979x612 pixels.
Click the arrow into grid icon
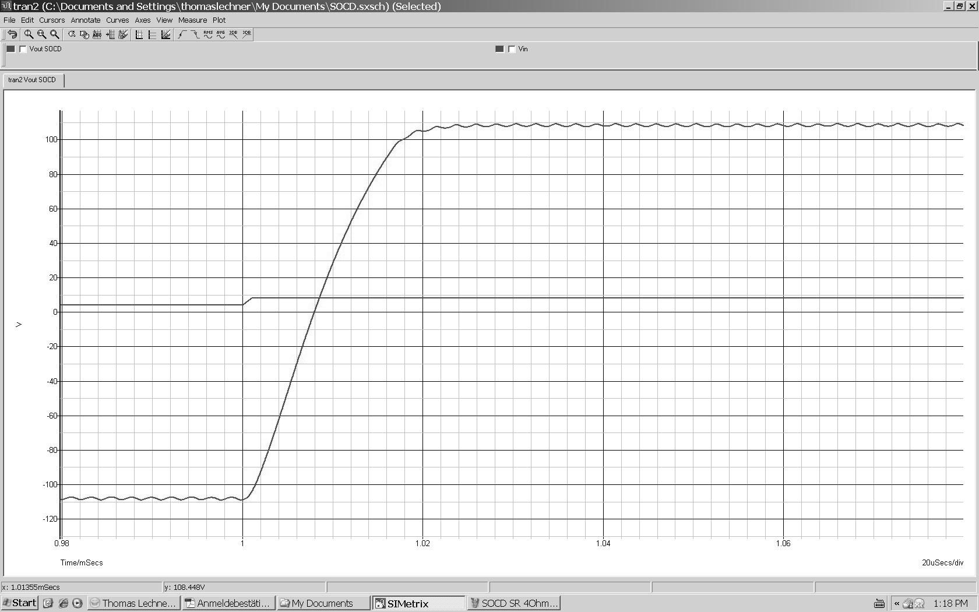110,34
